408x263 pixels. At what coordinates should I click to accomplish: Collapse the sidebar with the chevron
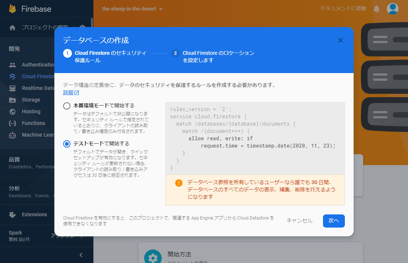point(81,255)
